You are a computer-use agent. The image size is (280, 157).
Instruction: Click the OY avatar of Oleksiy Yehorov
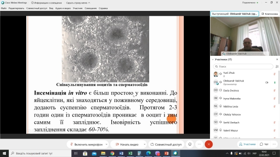(x=216, y=114)
